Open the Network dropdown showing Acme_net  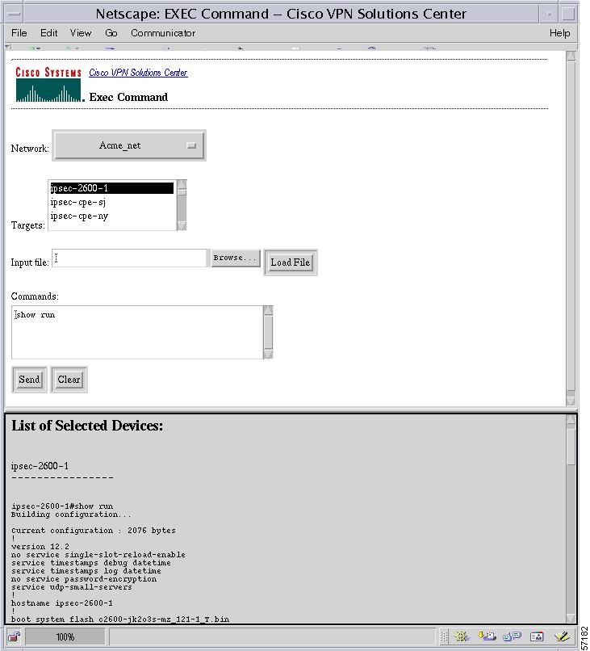(129, 145)
